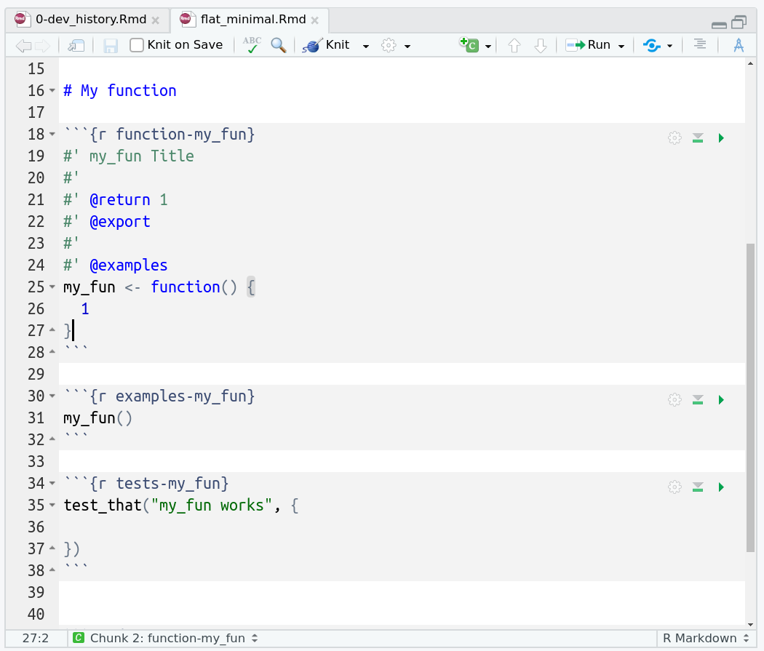
Task: Save current document floppy icon
Action: 111,46
